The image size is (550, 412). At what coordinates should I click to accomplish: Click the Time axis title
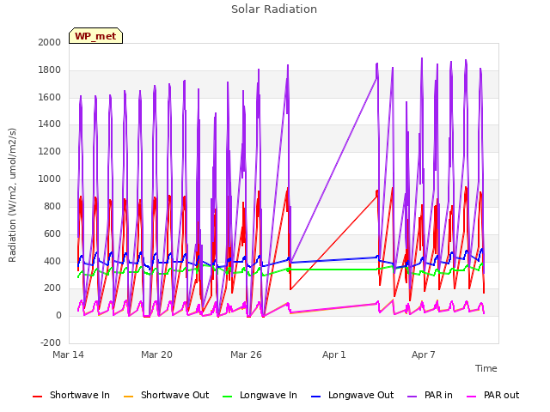point(486,368)
